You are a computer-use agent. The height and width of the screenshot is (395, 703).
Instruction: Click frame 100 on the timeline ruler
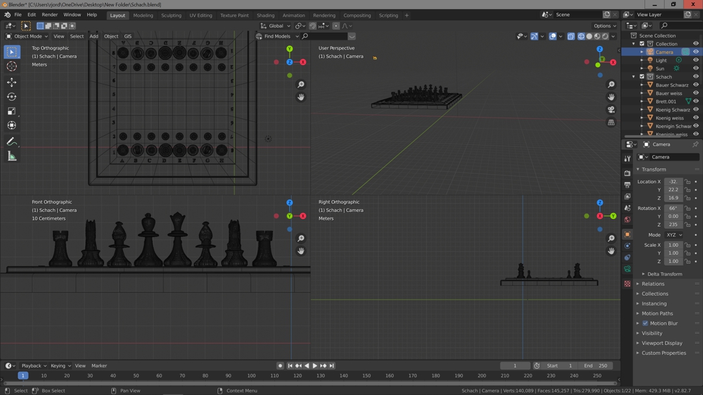point(251,376)
